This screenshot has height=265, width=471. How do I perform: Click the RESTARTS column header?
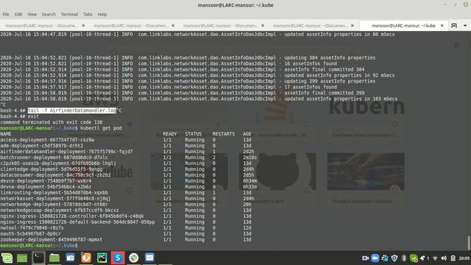[x=224, y=134]
